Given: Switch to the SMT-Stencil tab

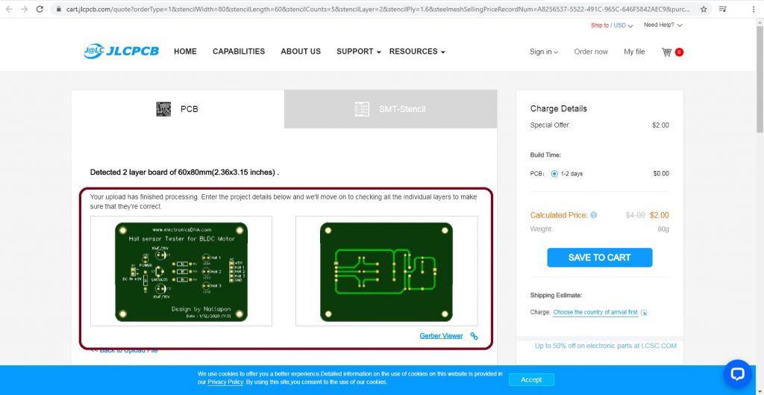Looking at the screenshot, I should click(x=391, y=109).
